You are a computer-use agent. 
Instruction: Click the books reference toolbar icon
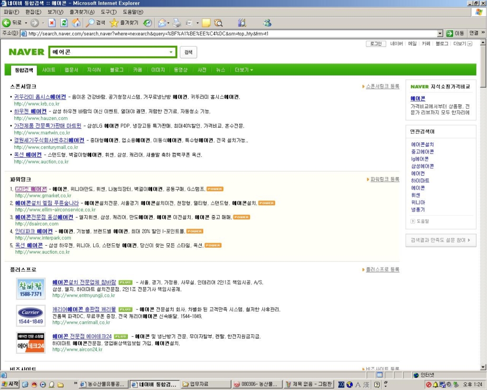point(242,23)
